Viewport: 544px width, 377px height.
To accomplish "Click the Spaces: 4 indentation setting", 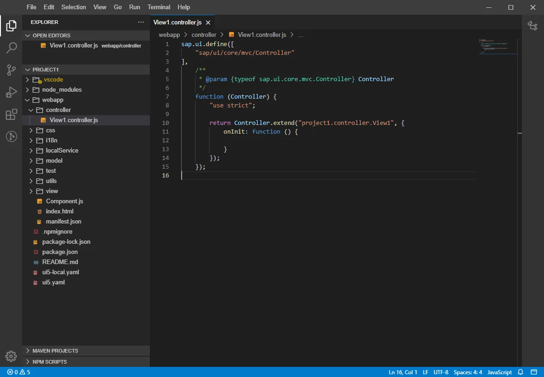I will click(467, 372).
